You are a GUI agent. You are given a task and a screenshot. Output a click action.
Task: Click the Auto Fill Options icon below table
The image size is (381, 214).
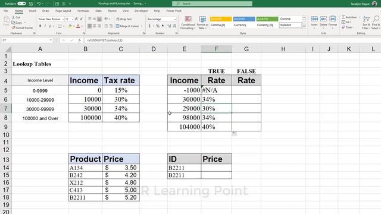coord(234,134)
